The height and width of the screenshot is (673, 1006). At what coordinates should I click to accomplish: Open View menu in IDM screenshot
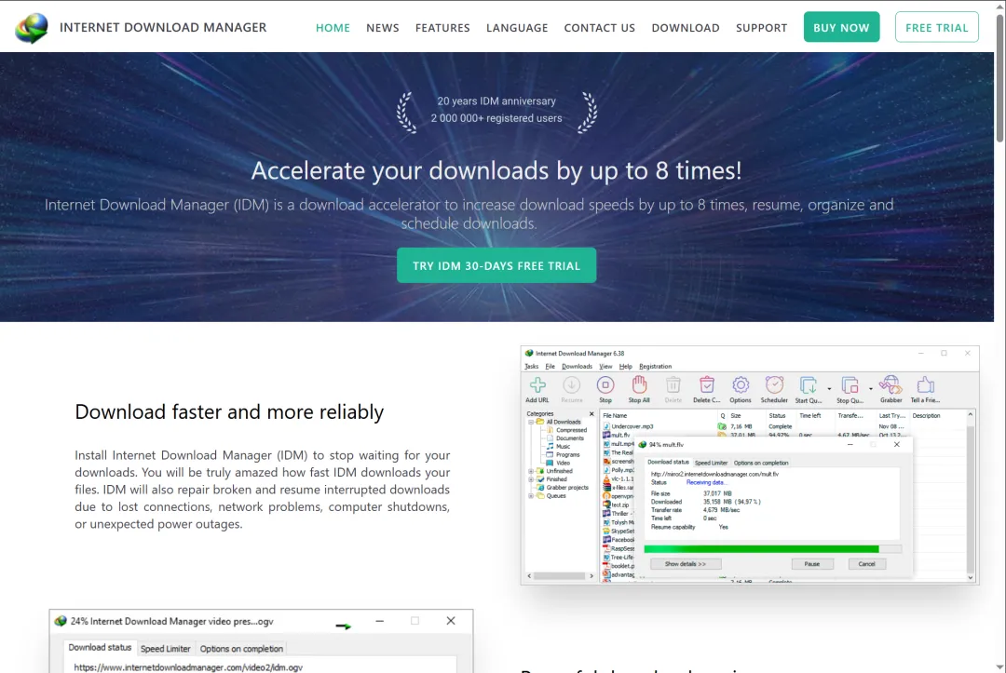605,367
